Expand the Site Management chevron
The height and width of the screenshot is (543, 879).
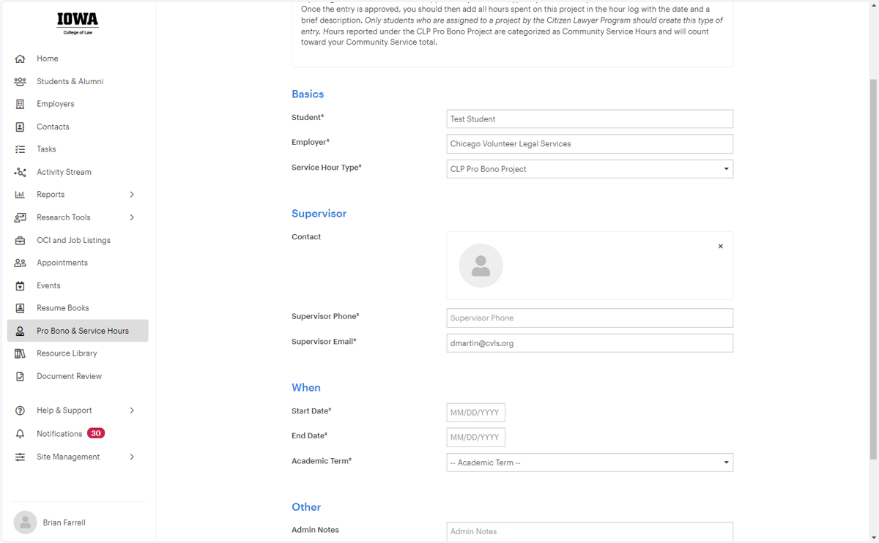tap(132, 457)
